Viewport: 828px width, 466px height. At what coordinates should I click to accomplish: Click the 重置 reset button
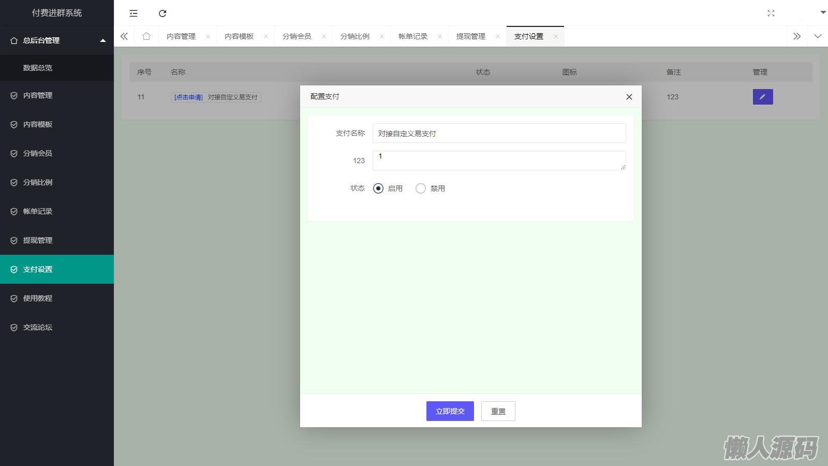click(498, 411)
